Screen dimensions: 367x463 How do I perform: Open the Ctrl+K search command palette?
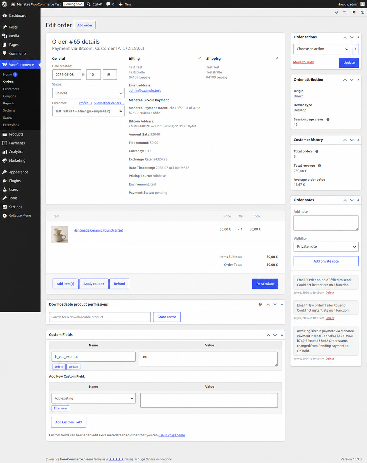94,4
